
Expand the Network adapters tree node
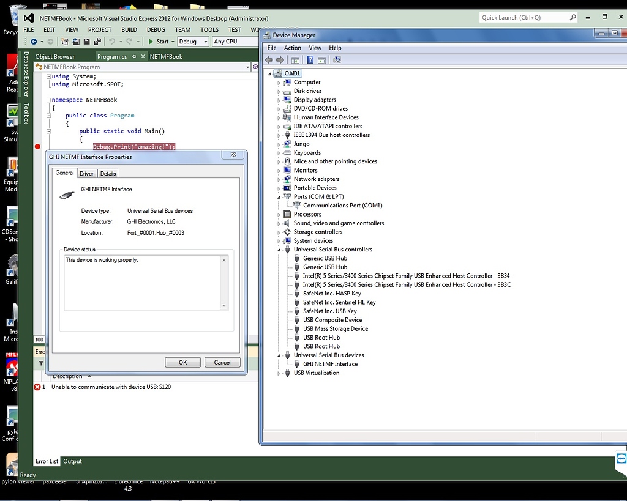pyautogui.click(x=278, y=179)
